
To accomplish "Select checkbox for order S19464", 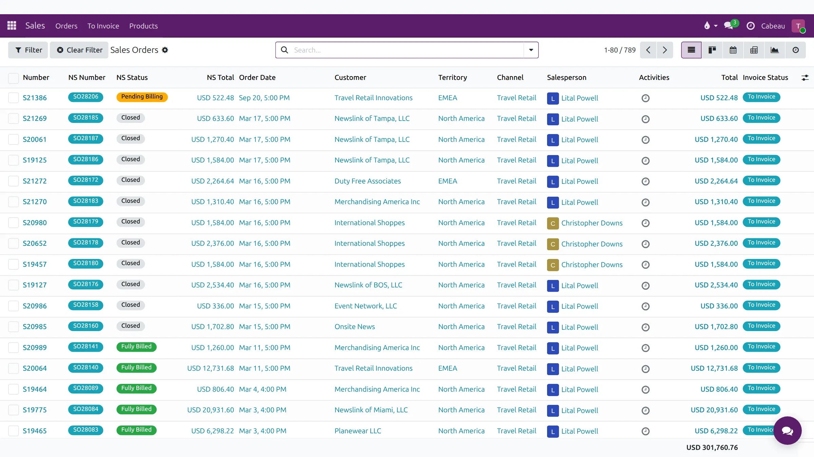I will pos(13,390).
